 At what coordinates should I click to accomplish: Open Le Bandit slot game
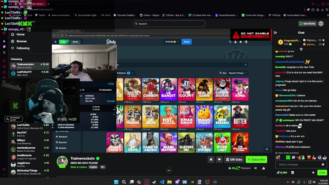click(x=168, y=89)
